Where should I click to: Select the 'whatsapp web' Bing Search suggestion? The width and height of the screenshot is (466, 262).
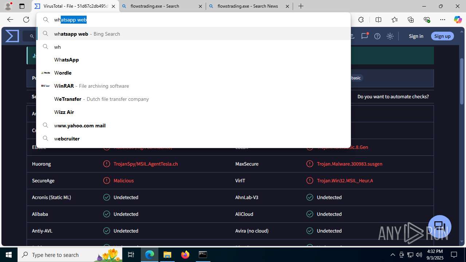pyautogui.click(x=193, y=34)
